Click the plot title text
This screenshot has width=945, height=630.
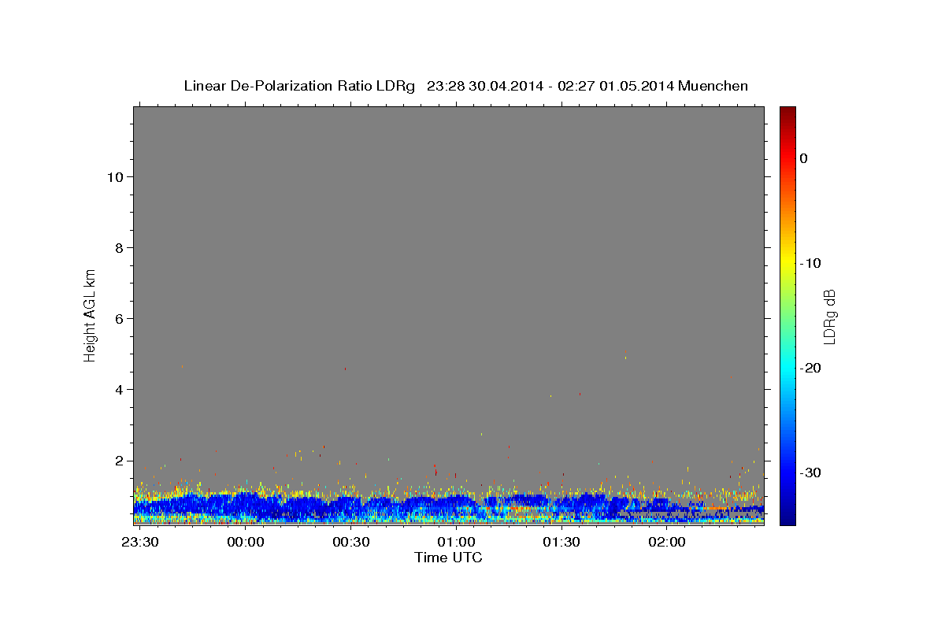pyautogui.click(x=465, y=86)
